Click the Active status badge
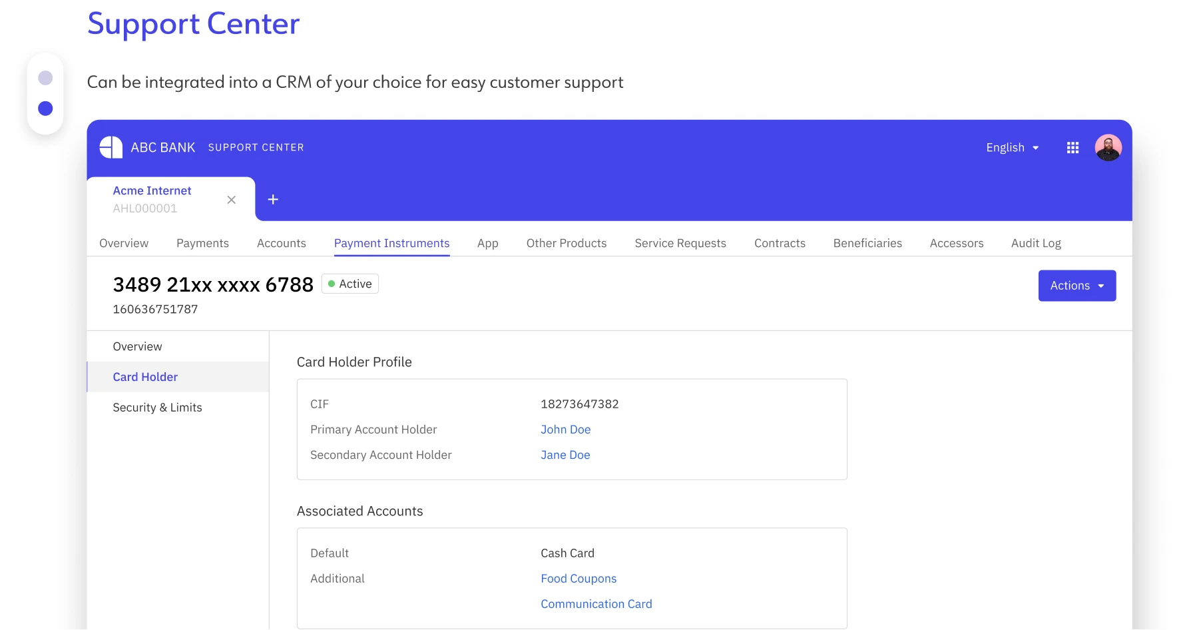The width and height of the screenshot is (1189, 630). tap(350, 284)
